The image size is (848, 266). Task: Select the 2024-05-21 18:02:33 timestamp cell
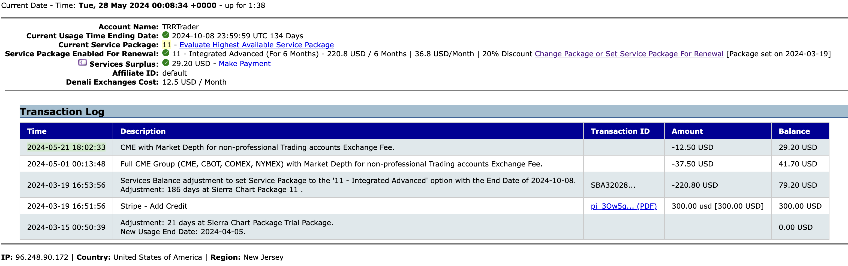click(x=66, y=147)
